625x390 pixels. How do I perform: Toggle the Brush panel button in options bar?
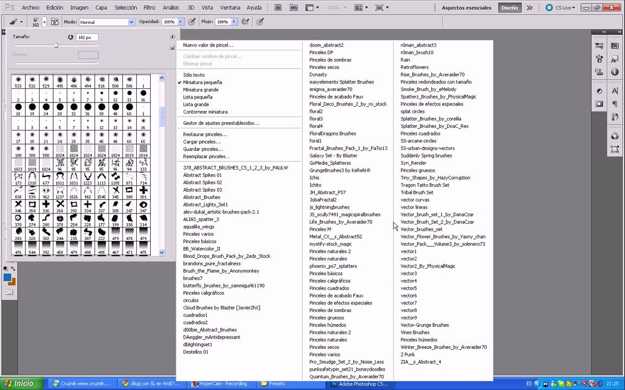pyautogui.click(x=55, y=22)
